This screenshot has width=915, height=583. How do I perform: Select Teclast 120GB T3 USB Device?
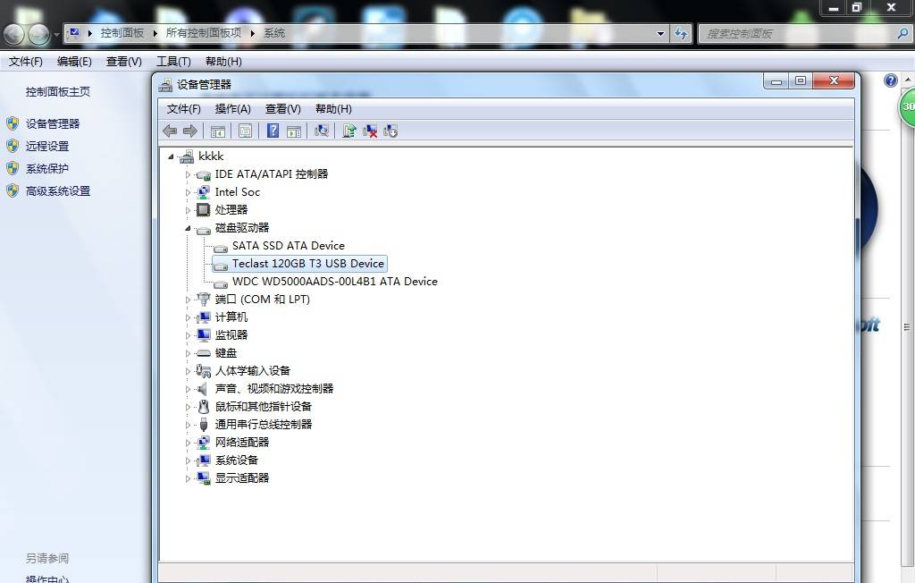pyautogui.click(x=308, y=264)
